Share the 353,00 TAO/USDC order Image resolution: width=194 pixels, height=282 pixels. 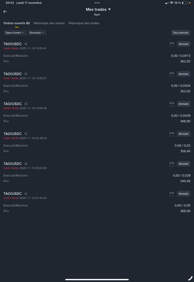tap(26, 74)
